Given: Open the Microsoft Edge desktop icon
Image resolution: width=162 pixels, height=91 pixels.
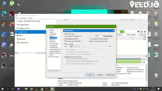Looking at the screenshot, I should pyautogui.click(x=4, y=15).
